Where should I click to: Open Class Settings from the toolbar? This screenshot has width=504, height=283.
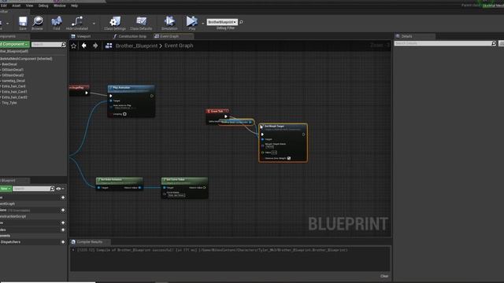pyautogui.click(x=115, y=22)
